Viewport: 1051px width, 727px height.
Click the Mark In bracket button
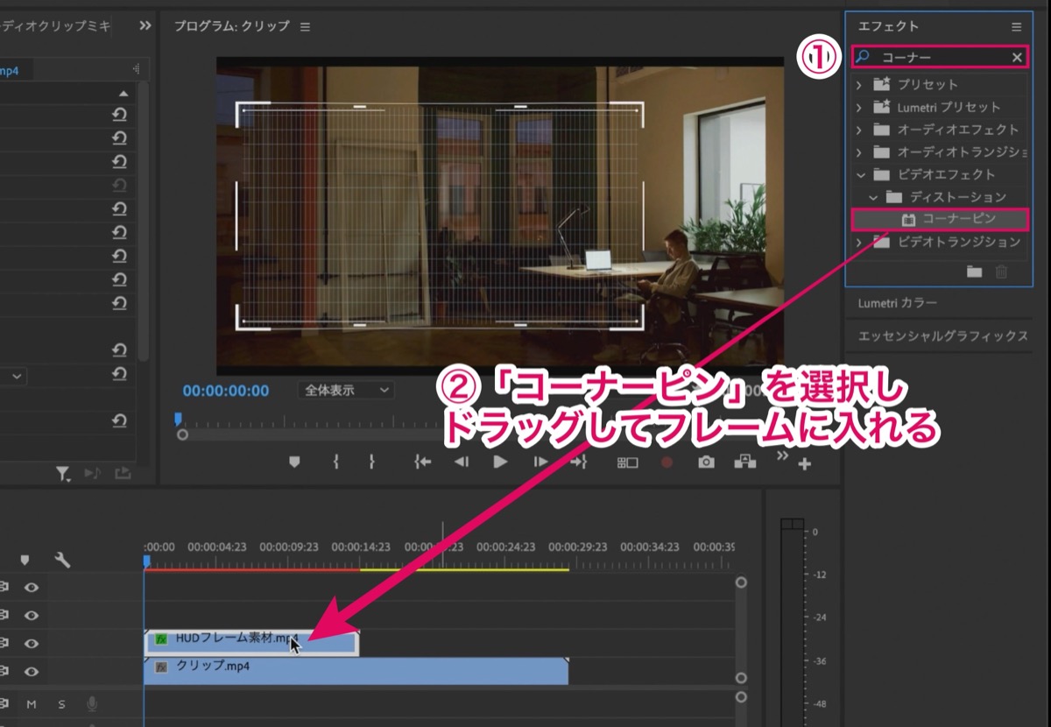click(335, 462)
